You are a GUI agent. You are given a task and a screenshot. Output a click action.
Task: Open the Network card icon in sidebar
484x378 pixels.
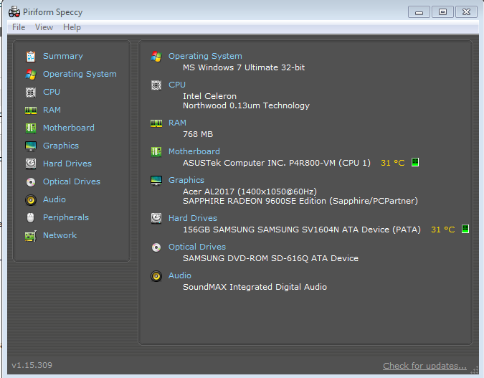point(31,236)
